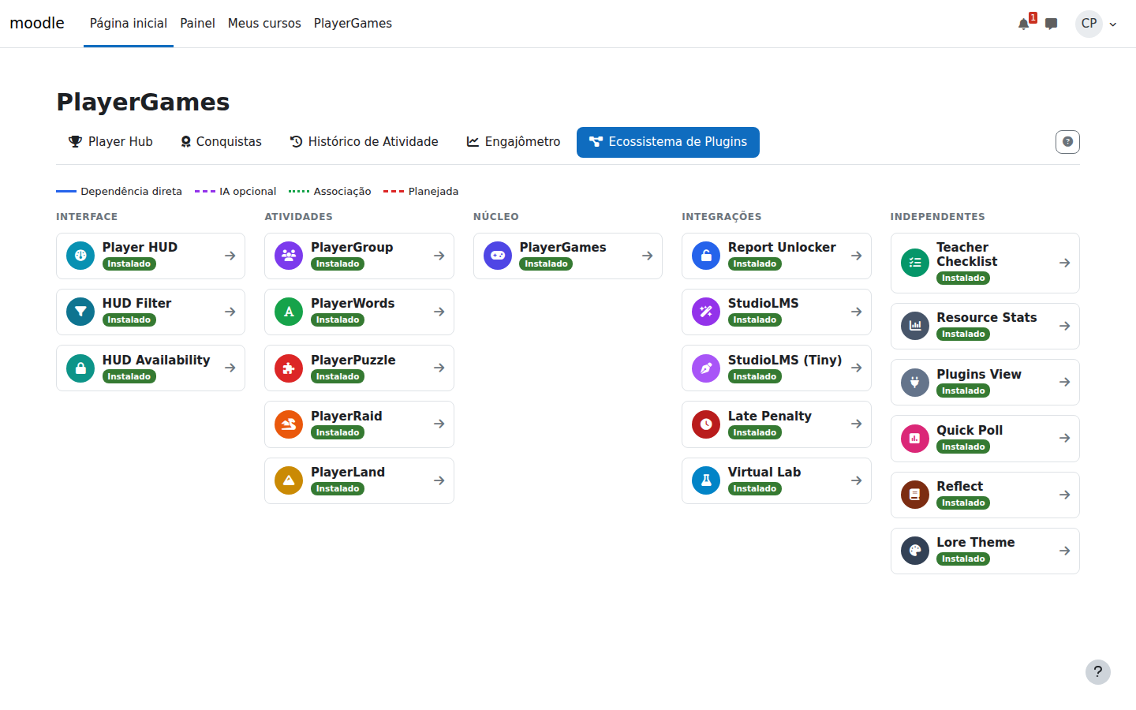Click the Report Unlocker unlock icon
The width and height of the screenshot is (1136, 710).
click(x=706, y=256)
